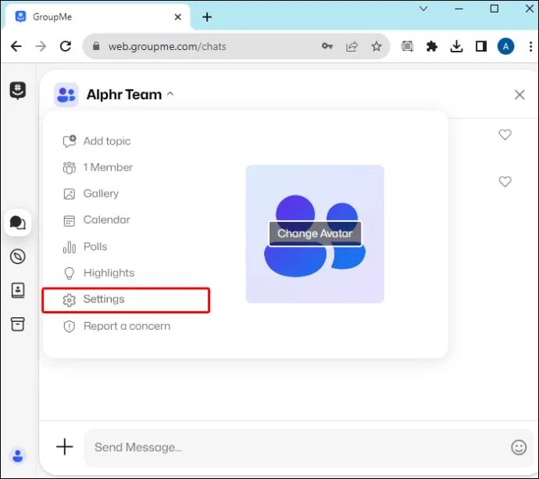View site info via lock icon

pos(96,46)
